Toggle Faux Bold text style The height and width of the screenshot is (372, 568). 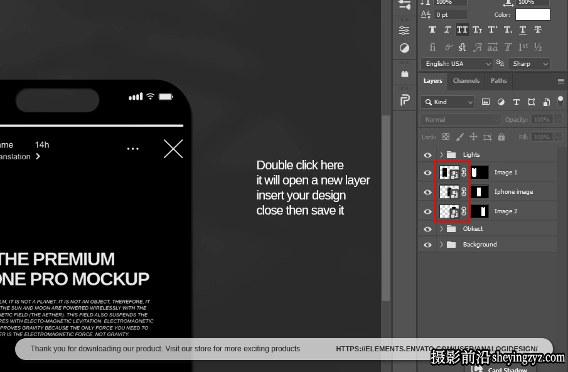(432, 29)
